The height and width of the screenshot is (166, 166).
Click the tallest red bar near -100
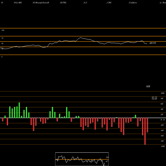click(145, 131)
